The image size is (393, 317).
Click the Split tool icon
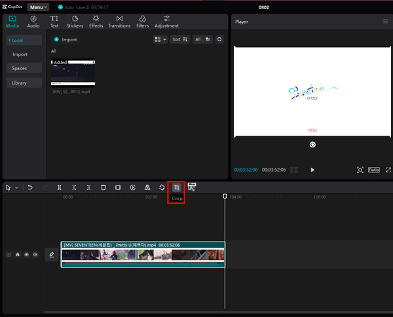[60, 187]
